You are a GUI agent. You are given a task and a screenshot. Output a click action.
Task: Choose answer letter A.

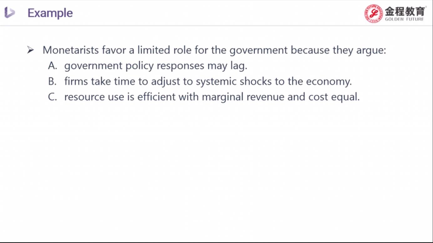pyautogui.click(x=53, y=66)
